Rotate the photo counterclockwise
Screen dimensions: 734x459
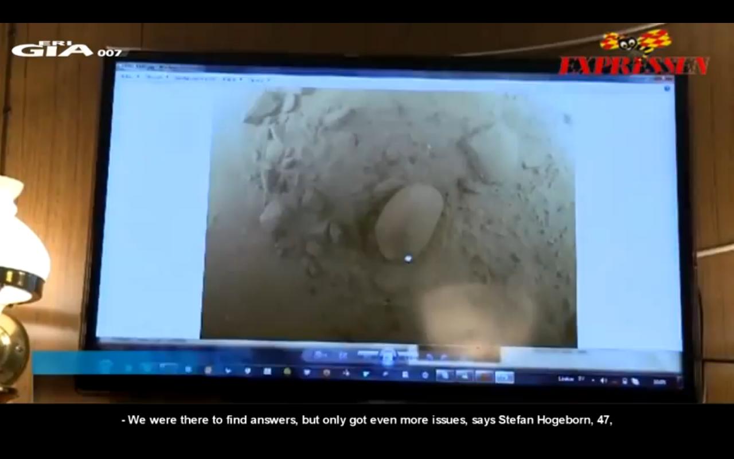[429, 356]
